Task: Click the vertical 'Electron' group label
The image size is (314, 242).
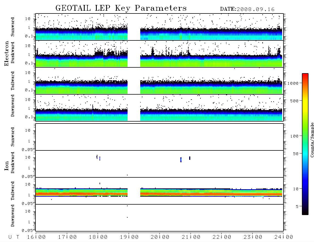Action: click(x=7, y=54)
